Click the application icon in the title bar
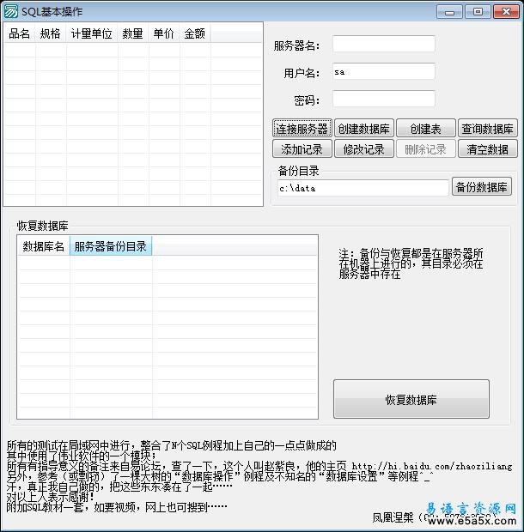Image resolution: width=524 pixels, height=532 pixels. point(10,11)
